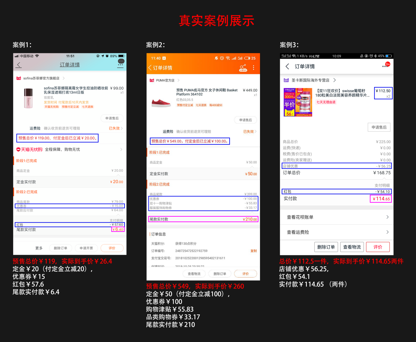This screenshot has height=342, width=416.
Task: Tap back arrow in the sofina order screen
Action: click(x=19, y=65)
